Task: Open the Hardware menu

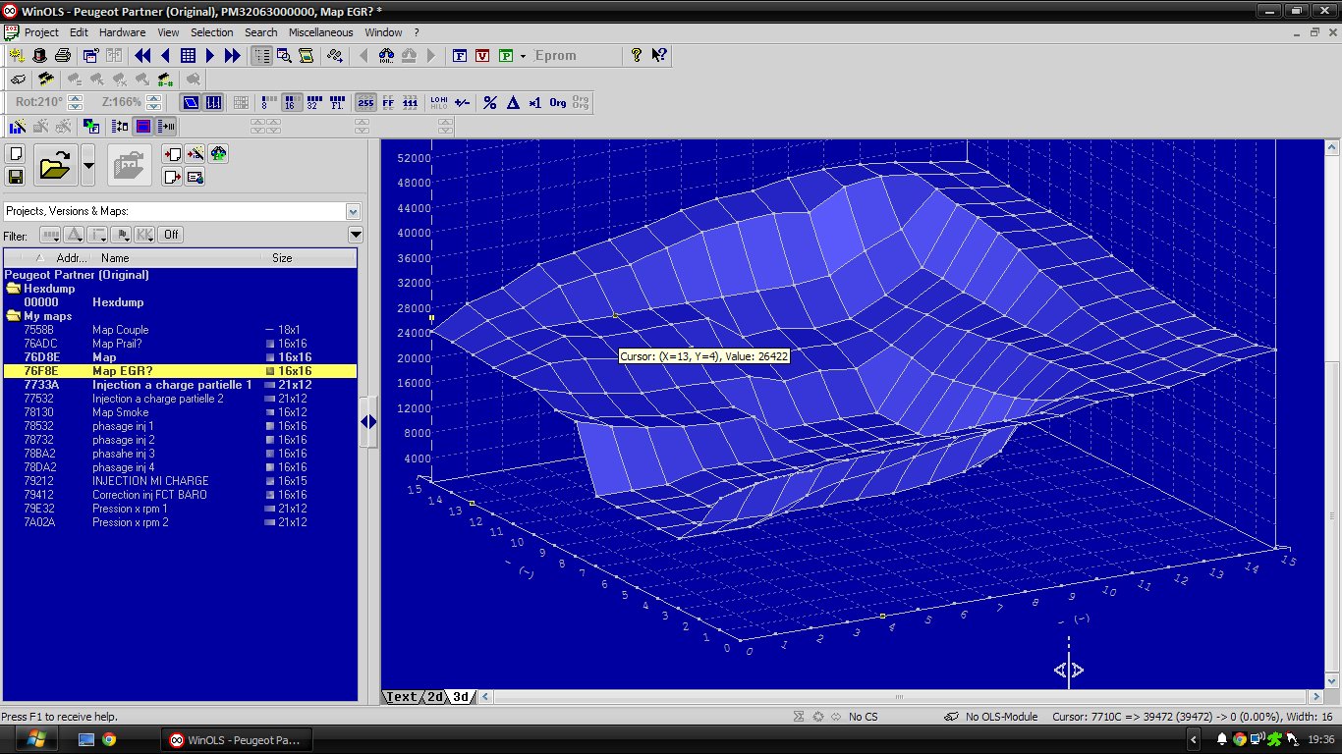Action: (122, 32)
